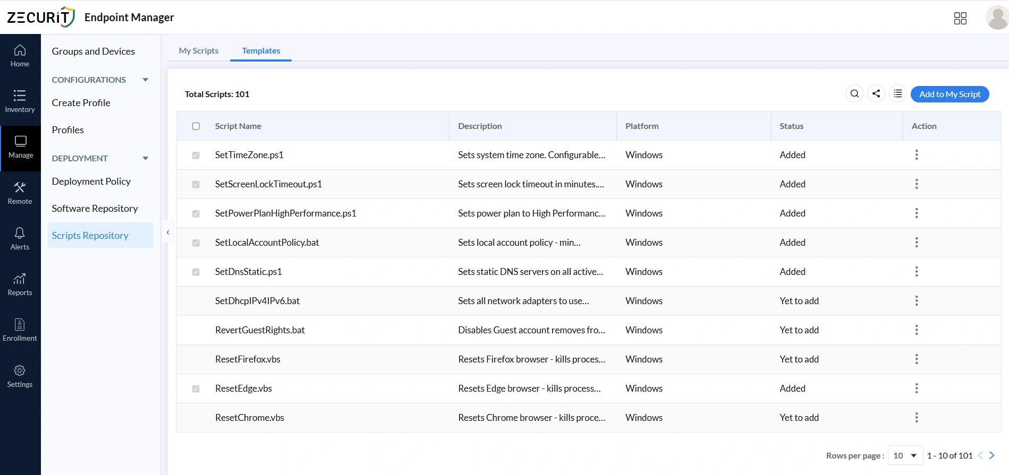Image resolution: width=1009 pixels, height=475 pixels.
Task: Toggle checkbox for SetDnsStatic.ps1
Action: 196,272
